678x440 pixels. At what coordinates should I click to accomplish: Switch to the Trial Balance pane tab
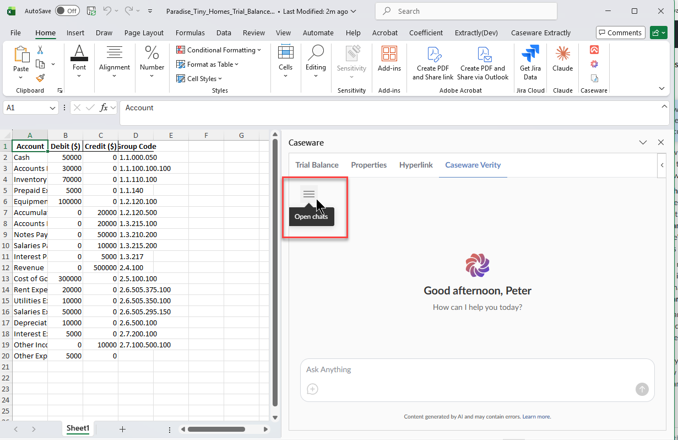[317, 165]
